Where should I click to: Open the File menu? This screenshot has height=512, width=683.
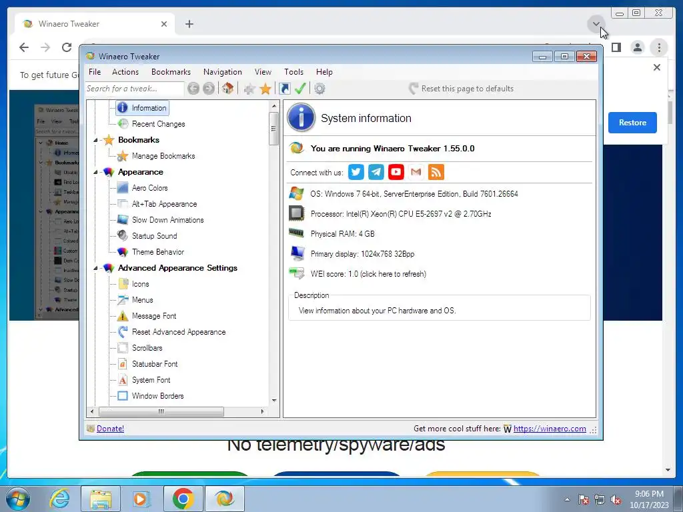(x=95, y=72)
